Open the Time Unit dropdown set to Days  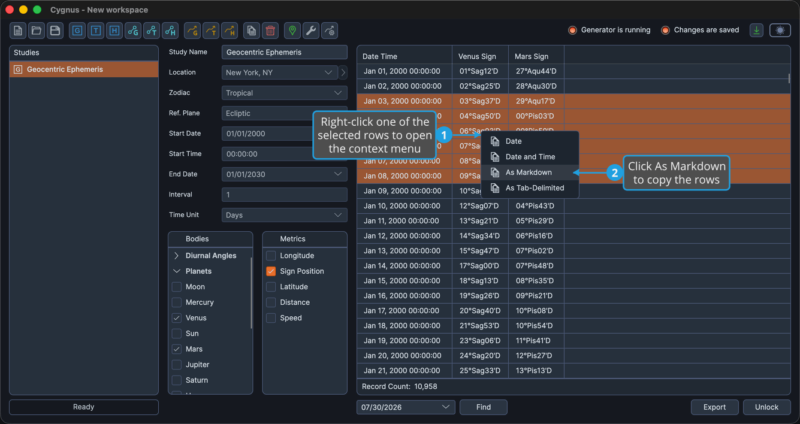click(285, 215)
